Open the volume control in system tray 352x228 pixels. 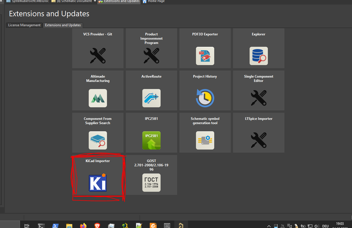pyautogui.click(x=316, y=226)
